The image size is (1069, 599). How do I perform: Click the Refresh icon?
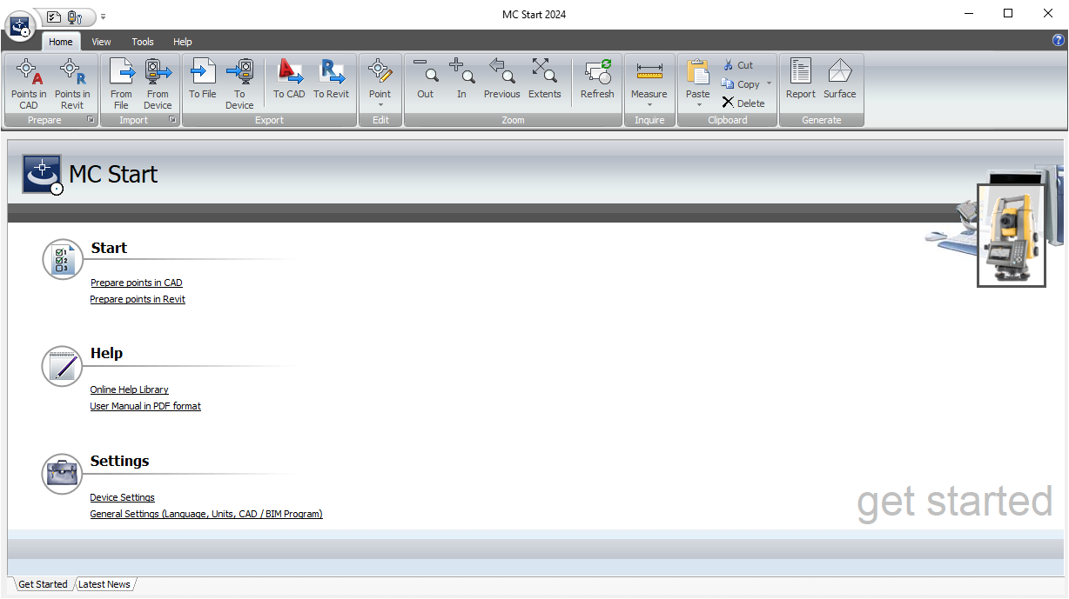point(597,79)
